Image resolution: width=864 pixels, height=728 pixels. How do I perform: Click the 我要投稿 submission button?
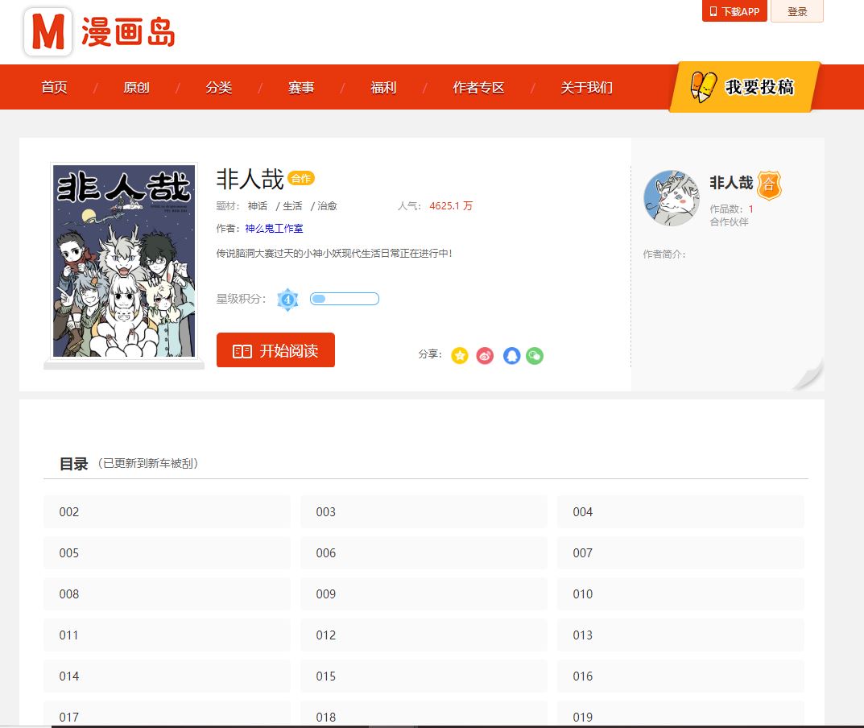pyautogui.click(x=745, y=87)
